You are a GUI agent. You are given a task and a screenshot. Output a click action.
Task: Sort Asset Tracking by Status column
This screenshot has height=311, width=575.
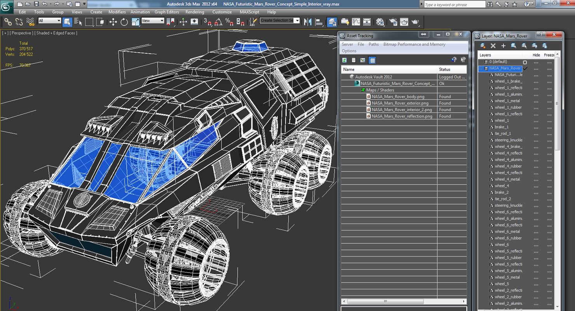point(452,70)
